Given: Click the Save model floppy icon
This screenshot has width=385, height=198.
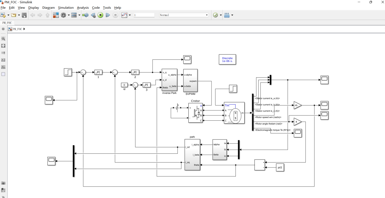Looking at the screenshot, I should (24, 15).
